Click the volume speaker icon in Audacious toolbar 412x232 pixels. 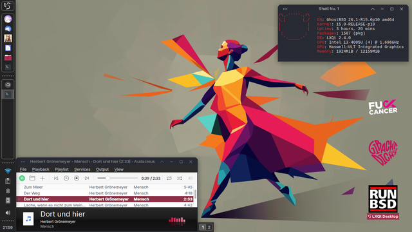click(191, 178)
